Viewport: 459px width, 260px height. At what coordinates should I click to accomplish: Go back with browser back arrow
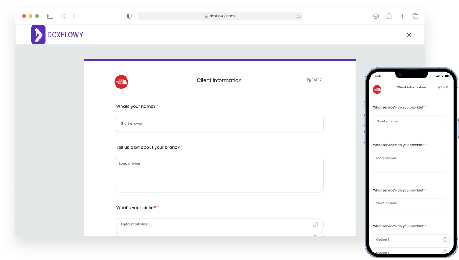(x=63, y=16)
